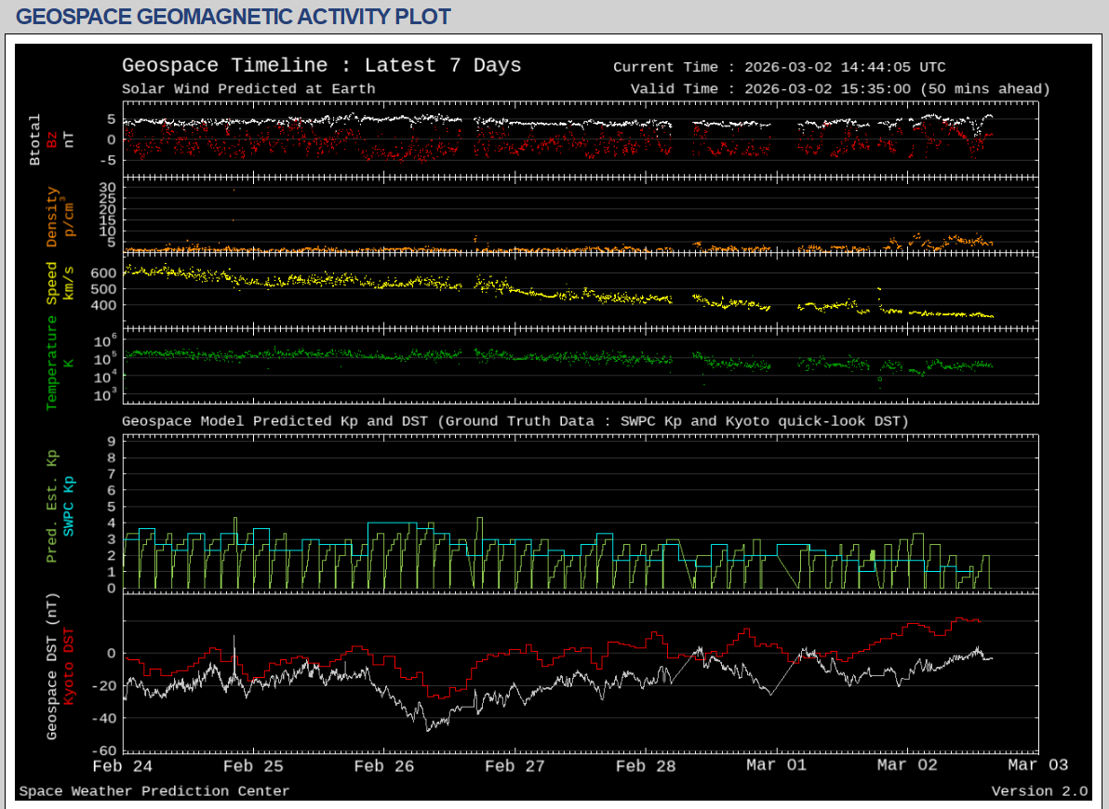Select the Current Time UTC readout

point(779,67)
